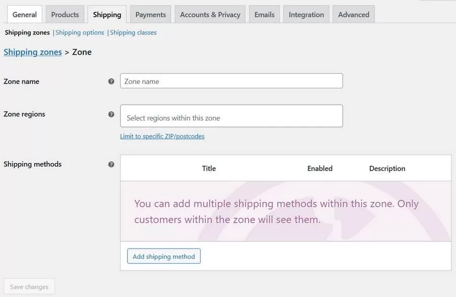Screen dimensions: 456x297
Task: Open the Zone regions selection box
Action: 231,116
